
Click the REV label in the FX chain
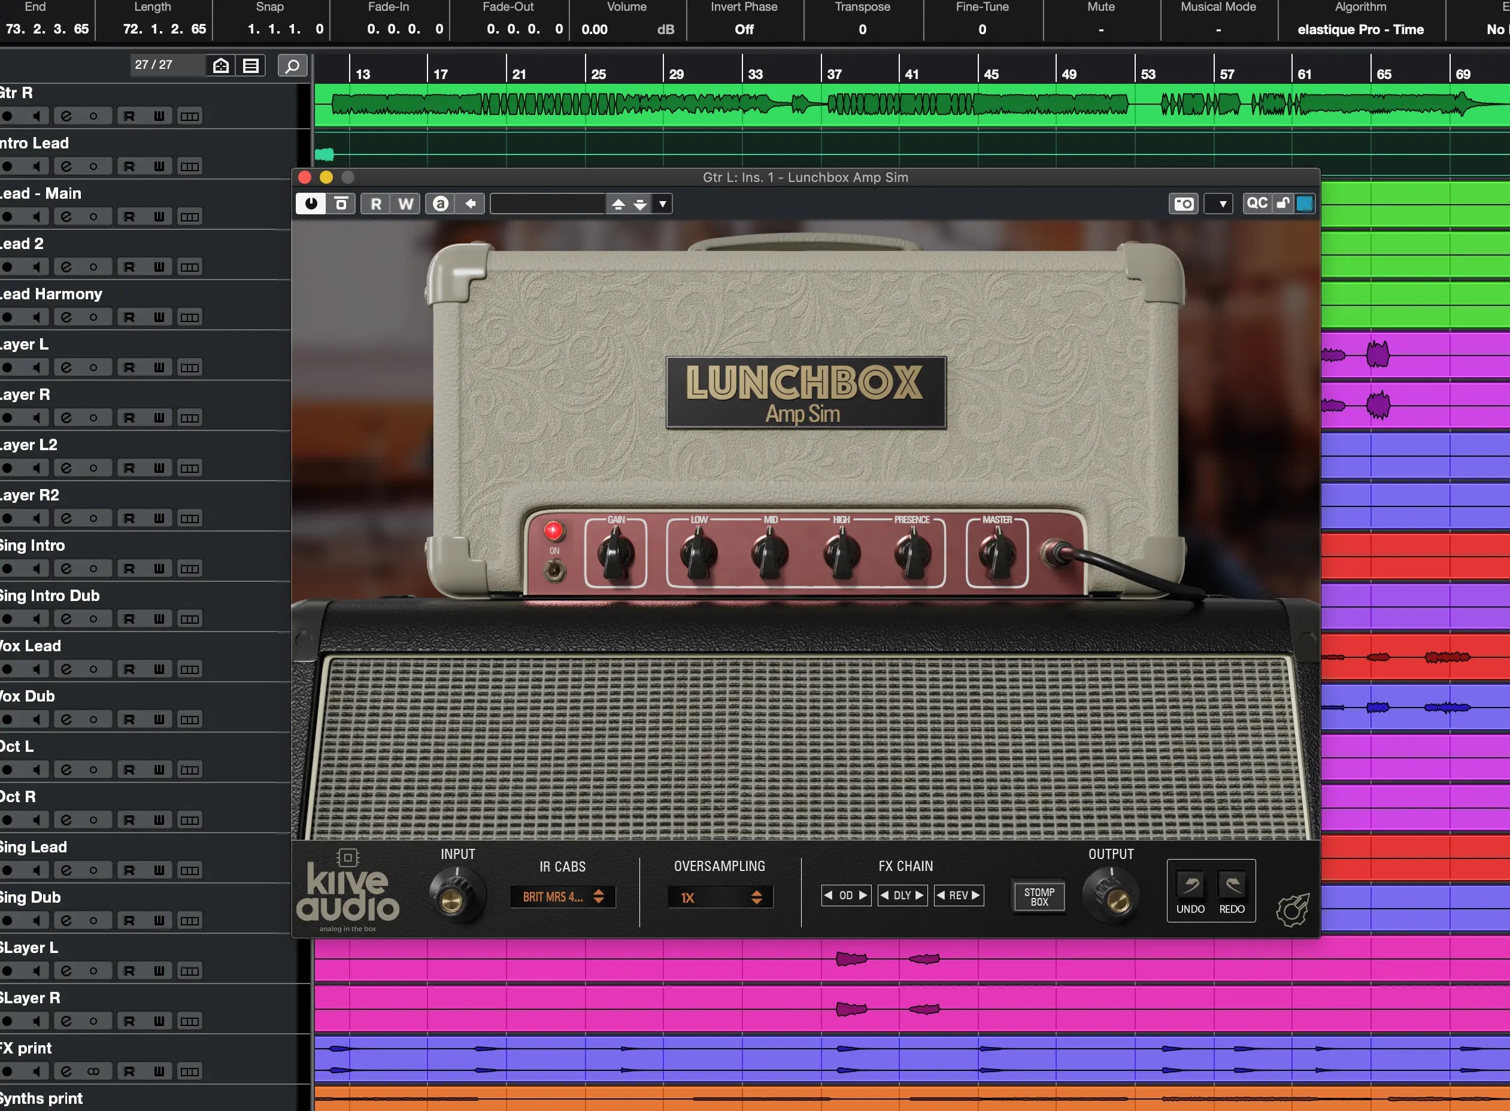coord(959,895)
